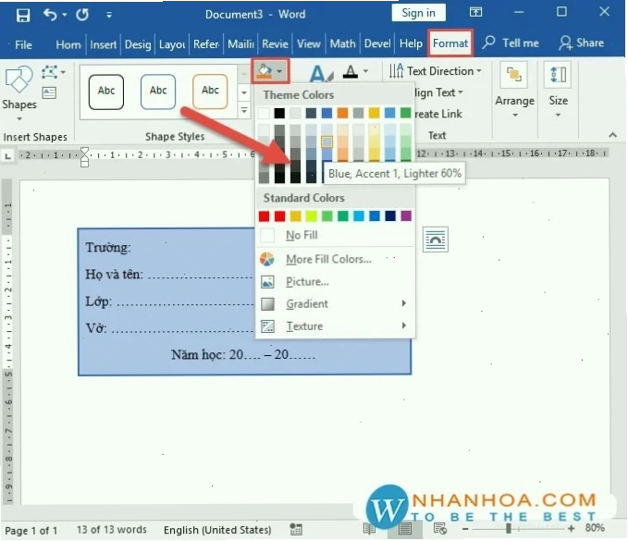Viewport: 628px width, 541px height.
Task: Pick the orange theme color swatch
Action: 342,113
